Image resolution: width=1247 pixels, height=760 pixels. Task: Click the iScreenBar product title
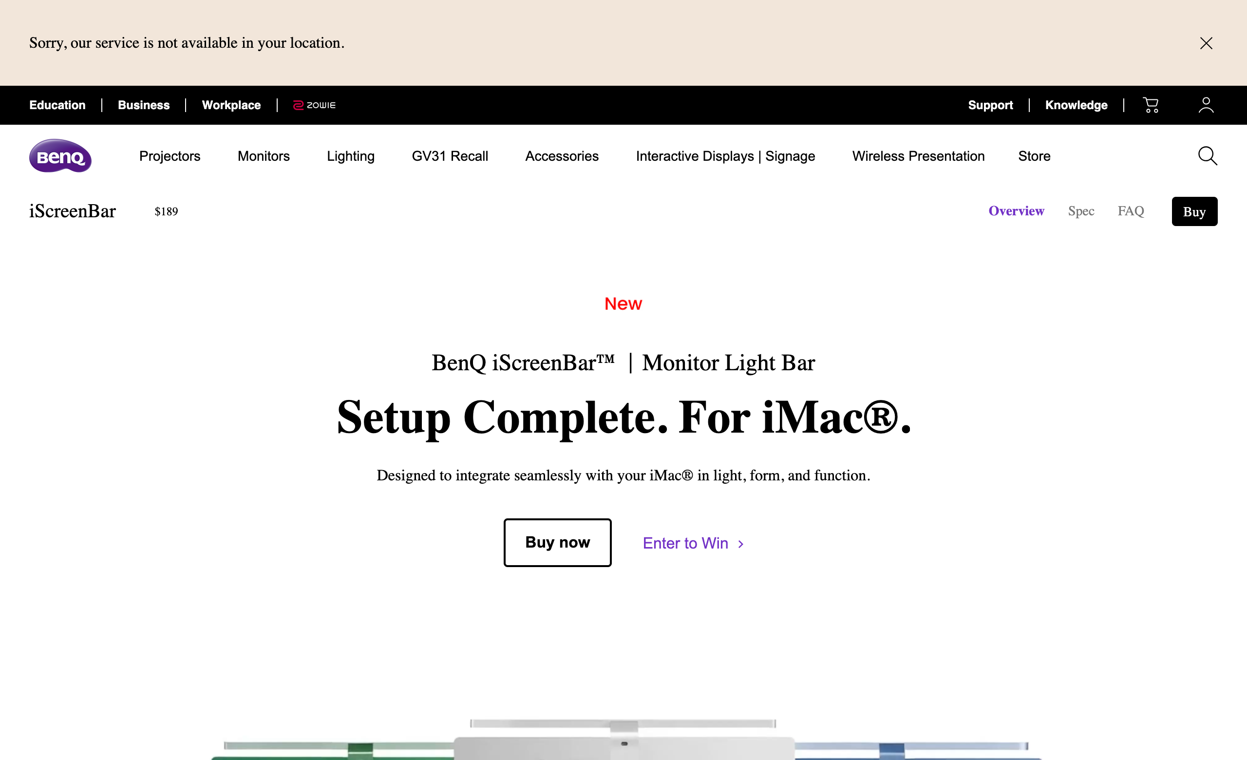pos(73,211)
